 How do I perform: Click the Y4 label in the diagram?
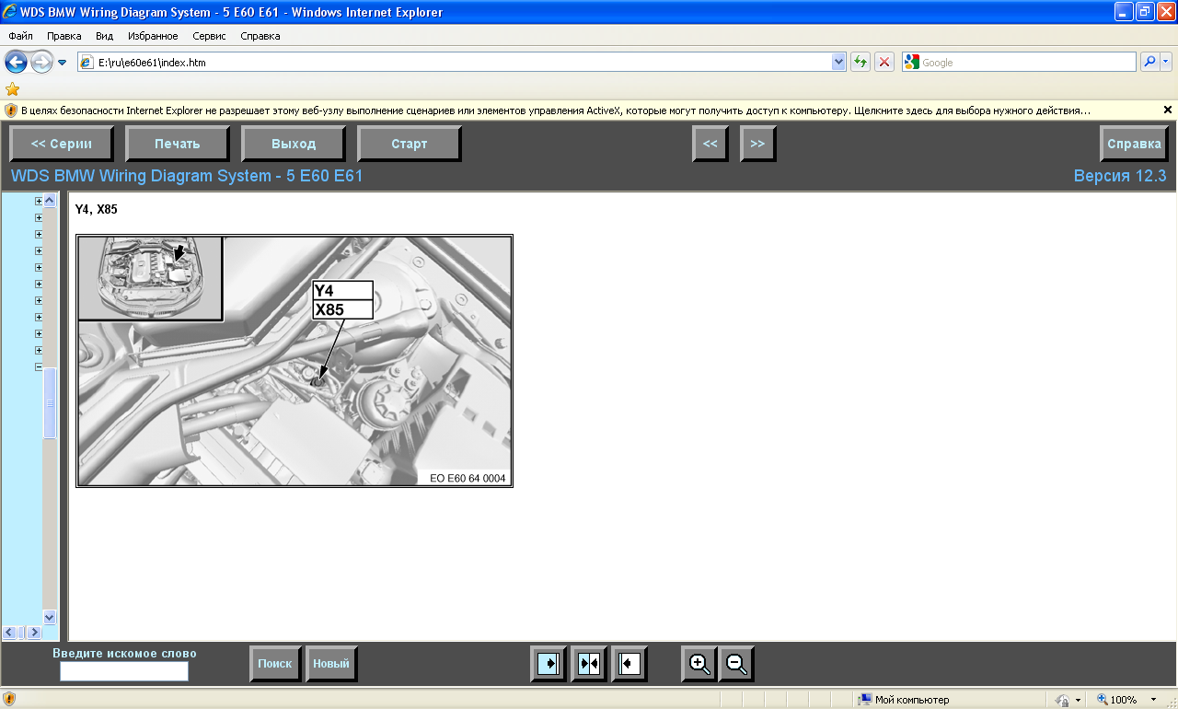(342, 291)
